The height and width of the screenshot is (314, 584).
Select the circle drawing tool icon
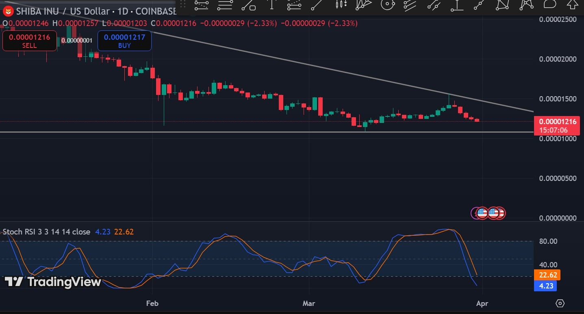point(388,5)
